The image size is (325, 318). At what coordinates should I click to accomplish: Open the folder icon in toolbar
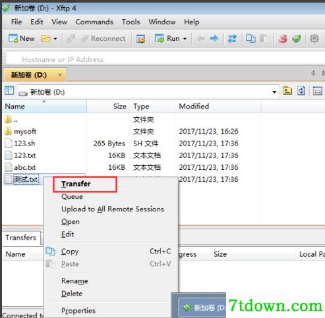[45, 39]
